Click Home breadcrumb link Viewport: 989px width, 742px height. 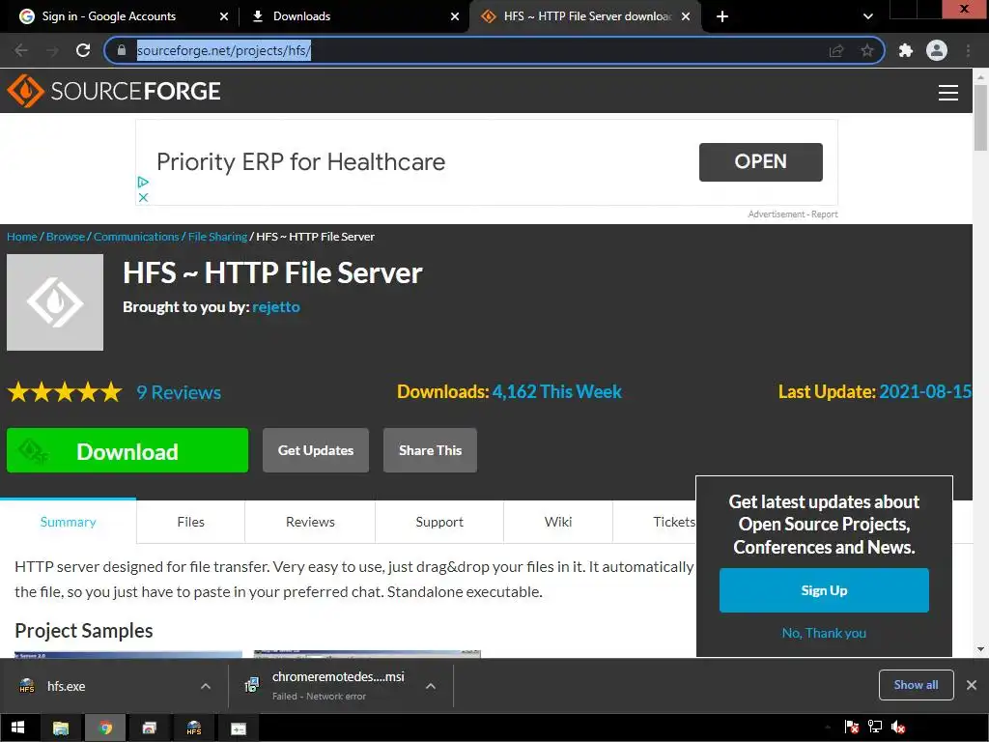point(22,237)
